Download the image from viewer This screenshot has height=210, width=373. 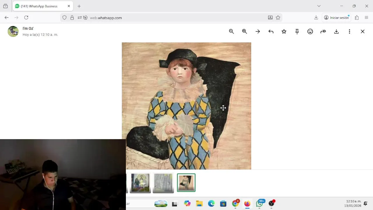336,32
